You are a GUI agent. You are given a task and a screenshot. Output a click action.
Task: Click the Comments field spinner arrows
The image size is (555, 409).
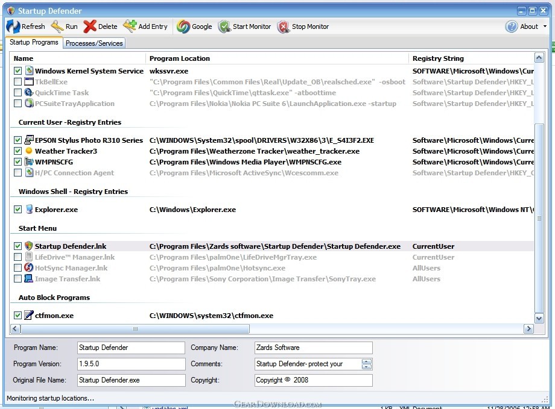pos(367,364)
